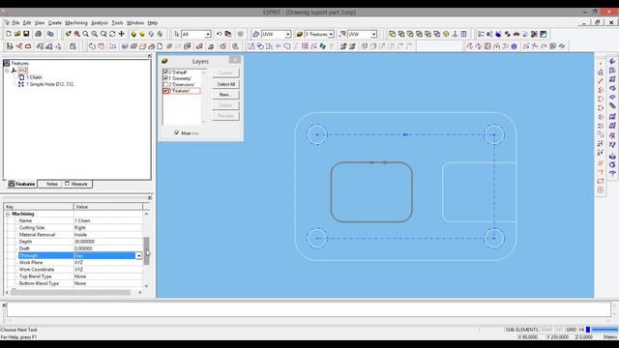Click the Simple Hole feature icon
The width and height of the screenshot is (619, 348).
pos(21,84)
